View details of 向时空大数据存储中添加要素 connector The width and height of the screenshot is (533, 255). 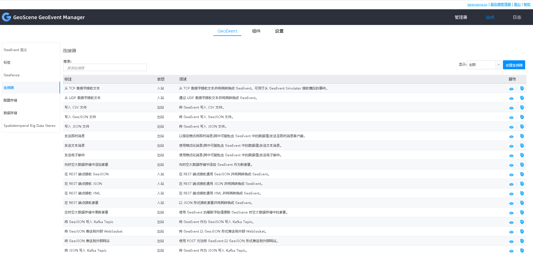(511, 165)
